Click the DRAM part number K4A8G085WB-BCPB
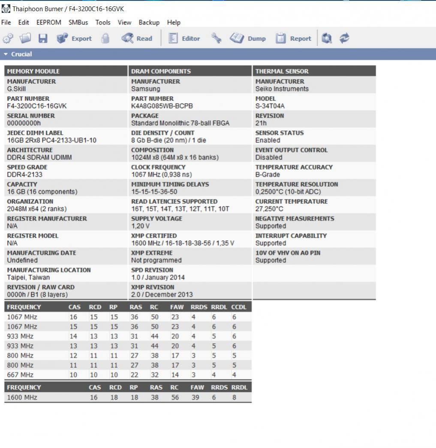The height and width of the screenshot is (448, 436). point(162,106)
